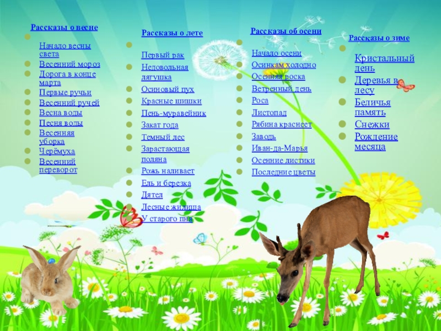Select the 'Рожь наливает' link
Viewport: 441px width, 331px height.
point(168,171)
